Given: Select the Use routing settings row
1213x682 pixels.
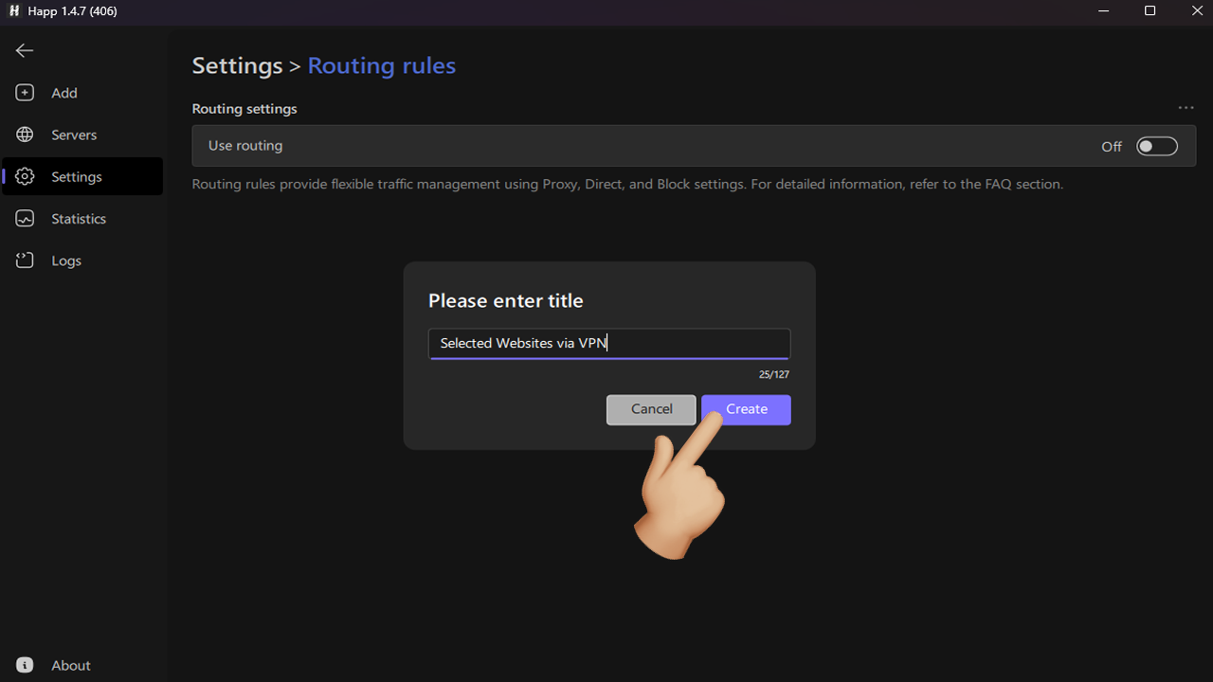Looking at the screenshot, I should [x=569, y=146].
